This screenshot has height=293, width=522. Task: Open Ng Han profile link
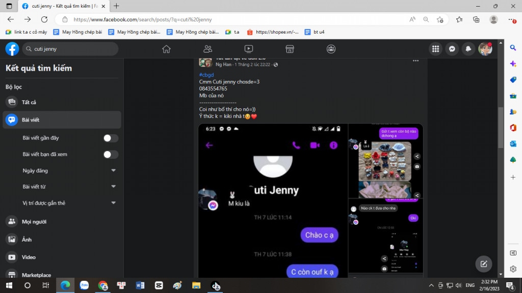click(223, 65)
